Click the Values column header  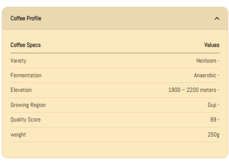click(x=212, y=45)
